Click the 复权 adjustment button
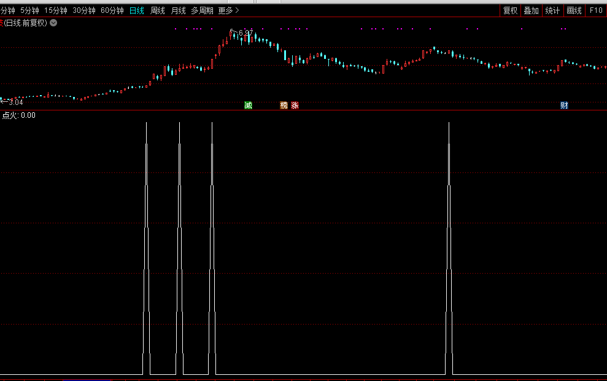 [510, 10]
